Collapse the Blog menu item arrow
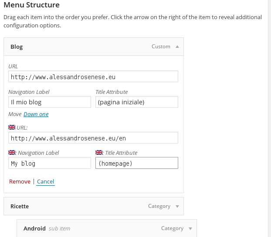Image resolution: width=271 pixels, height=237 pixels. (177, 47)
